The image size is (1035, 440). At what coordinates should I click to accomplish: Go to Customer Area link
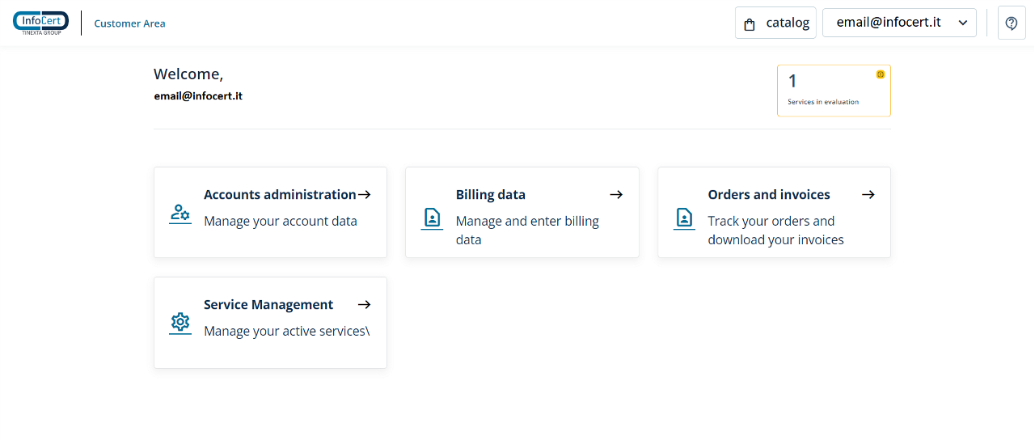[130, 23]
